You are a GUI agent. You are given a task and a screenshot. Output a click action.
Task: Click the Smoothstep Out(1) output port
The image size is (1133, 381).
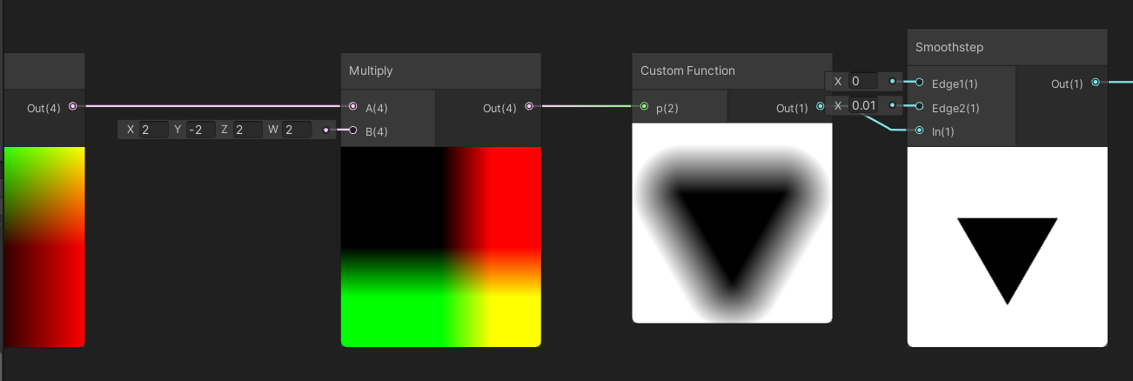pos(1096,83)
